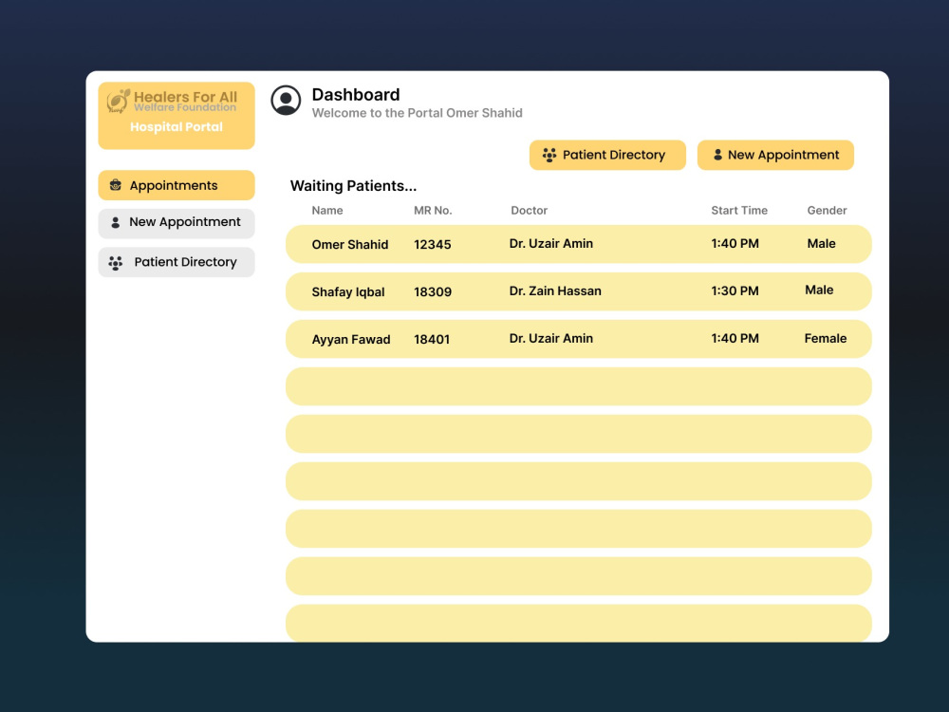949x712 pixels.
Task: Click MR number 18309
Action: 433,291
